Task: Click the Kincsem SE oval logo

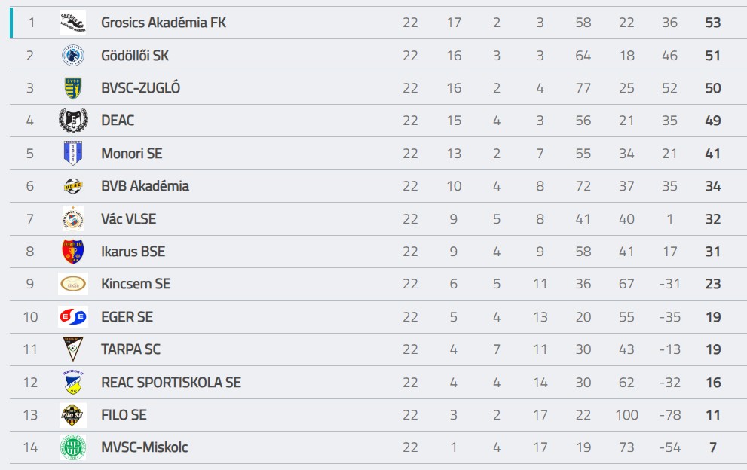Action: [x=73, y=284]
